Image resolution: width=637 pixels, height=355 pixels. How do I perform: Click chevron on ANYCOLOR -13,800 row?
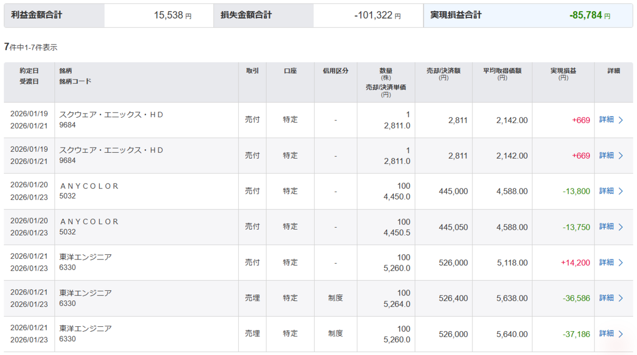(x=621, y=191)
